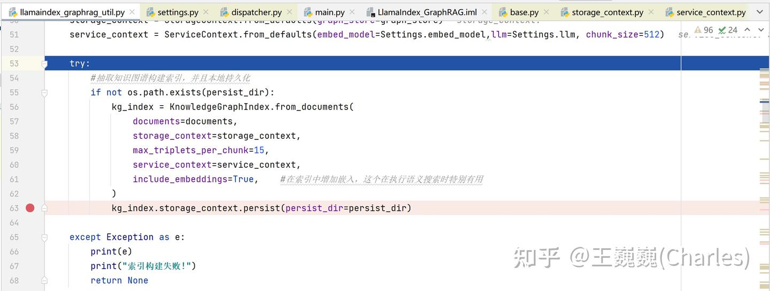Close the llamaindex_graphrag_util.py tab
Image resolution: width=770 pixels, height=291 pixels.
132,12
